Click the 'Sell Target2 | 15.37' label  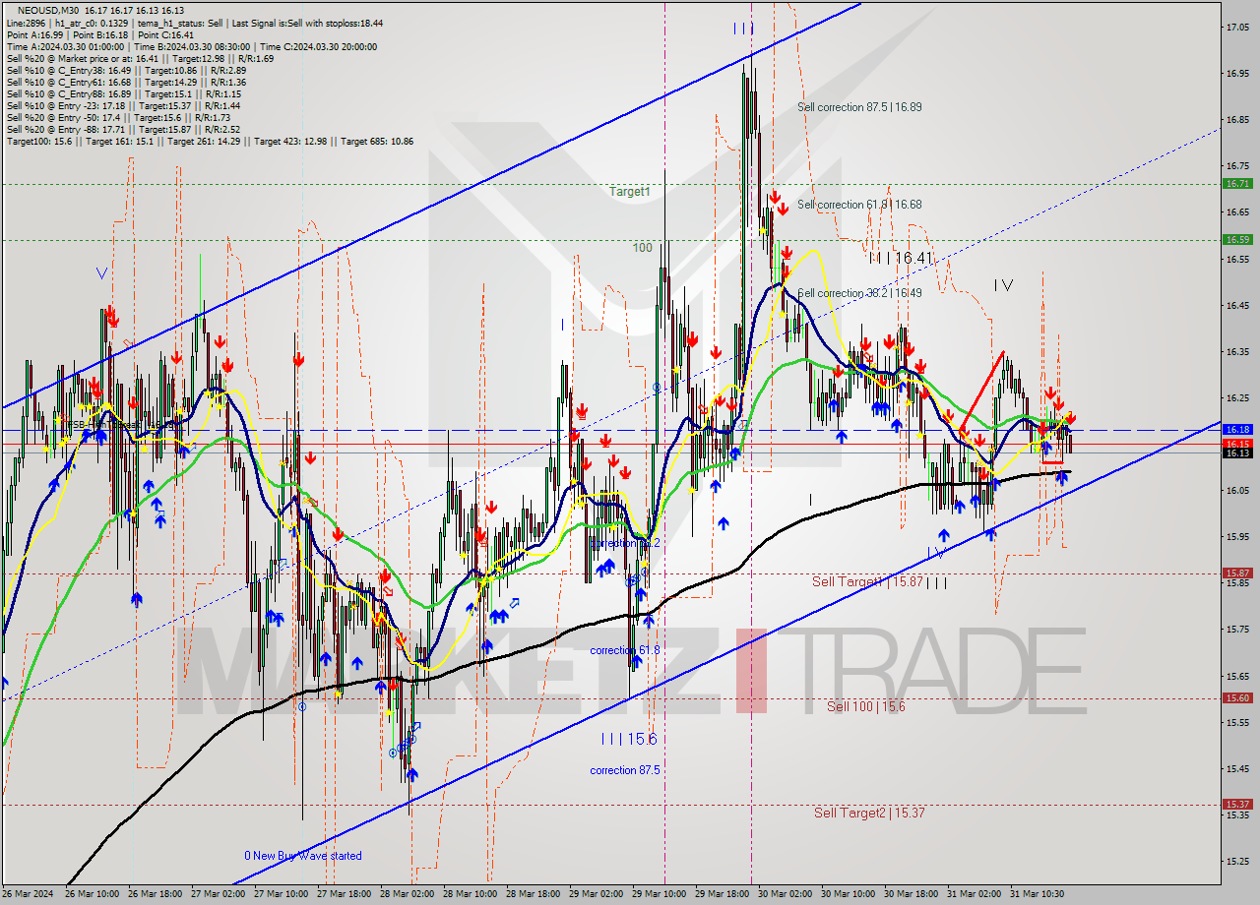click(869, 813)
